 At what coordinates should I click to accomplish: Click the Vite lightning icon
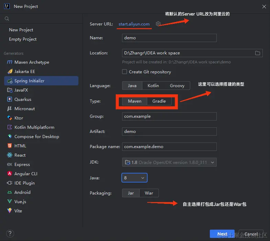point(10,211)
